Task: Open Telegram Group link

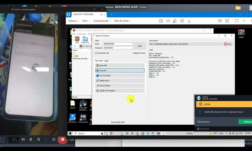Action: [139, 53]
